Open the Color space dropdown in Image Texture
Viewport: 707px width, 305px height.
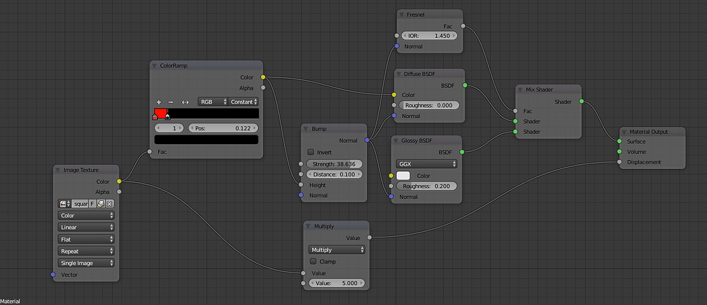click(x=86, y=216)
